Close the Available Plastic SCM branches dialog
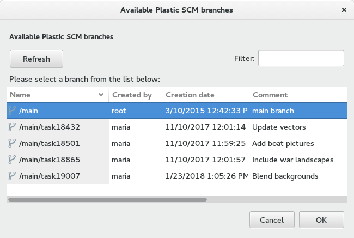Viewport: 354px width, 238px height. pos(344,10)
